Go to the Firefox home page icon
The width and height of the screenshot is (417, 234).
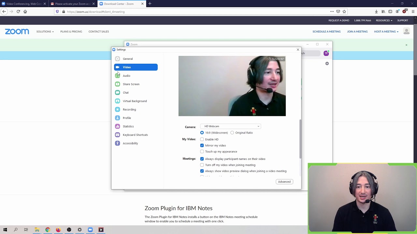pyautogui.click(x=25, y=12)
